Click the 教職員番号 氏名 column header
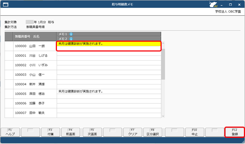The width and height of the screenshot is (245, 144). tap(35, 37)
